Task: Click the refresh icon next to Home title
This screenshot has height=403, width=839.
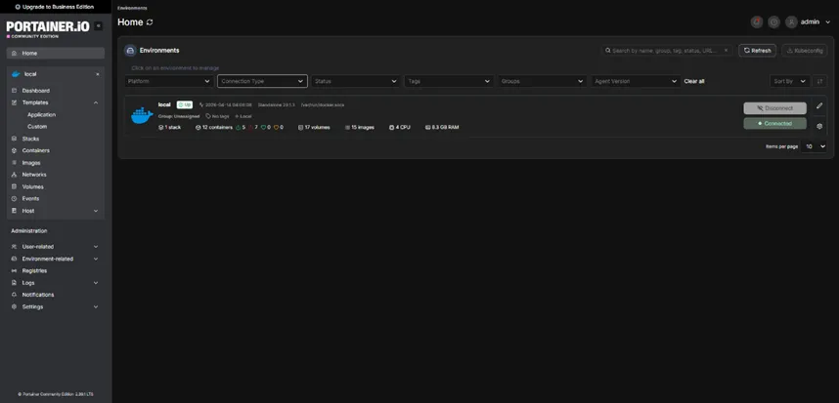Action: (150, 22)
